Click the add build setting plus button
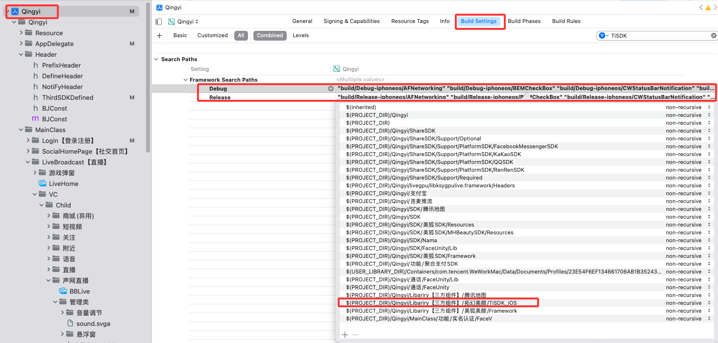The image size is (718, 343). click(159, 35)
